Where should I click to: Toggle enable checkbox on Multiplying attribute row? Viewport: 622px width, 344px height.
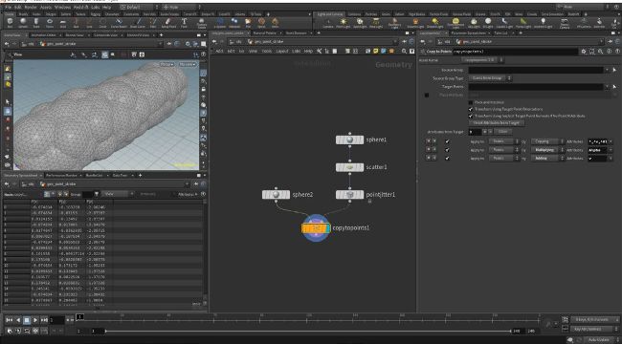tap(448, 150)
